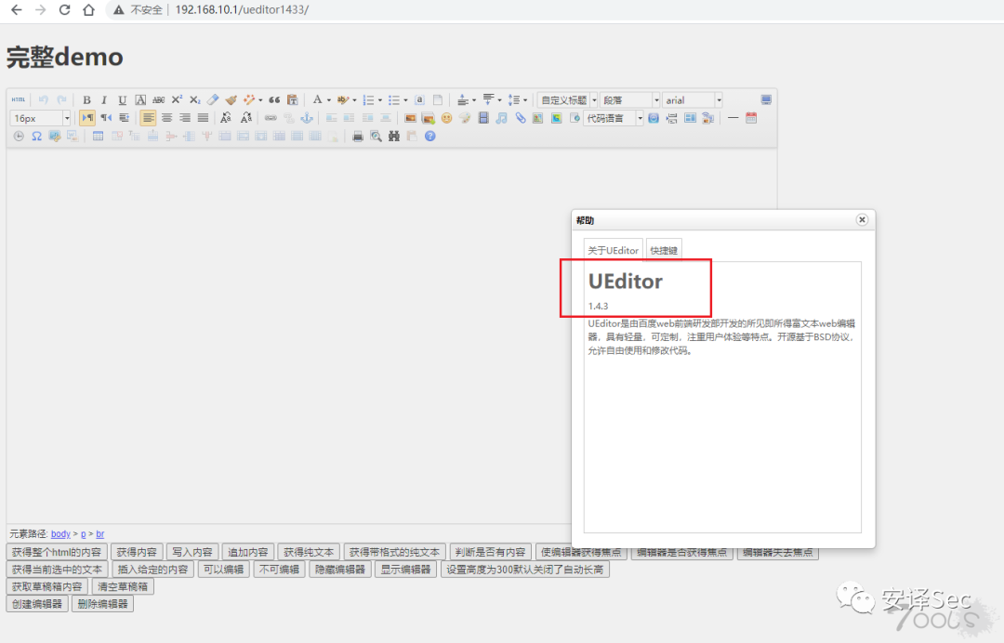Insert an anchor with anchor icon
This screenshot has width=1004, height=643.
tap(307, 118)
